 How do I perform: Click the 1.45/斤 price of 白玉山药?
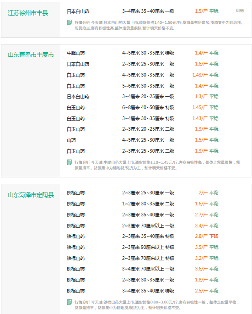click(200, 108)
